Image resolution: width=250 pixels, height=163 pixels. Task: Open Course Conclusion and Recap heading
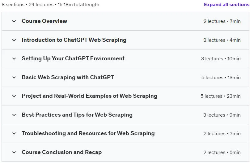coord(61,152)
